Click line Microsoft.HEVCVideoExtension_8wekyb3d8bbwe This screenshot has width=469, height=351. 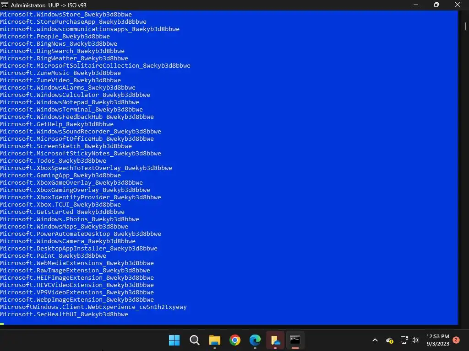coord(77,285)
